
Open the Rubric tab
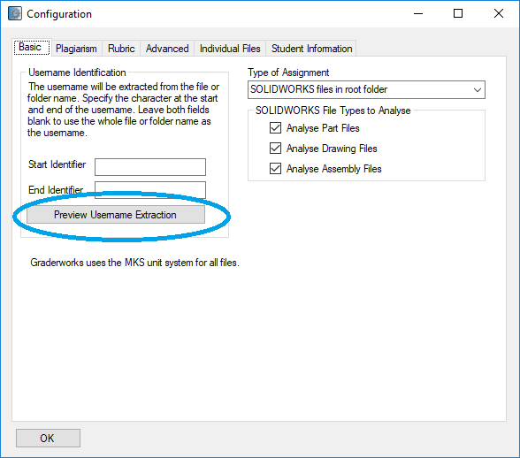121,49
